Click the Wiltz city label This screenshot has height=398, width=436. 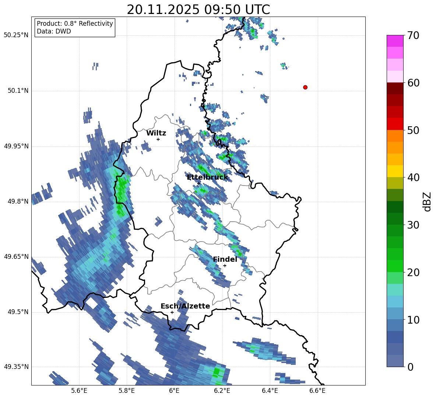click(156, 133)
